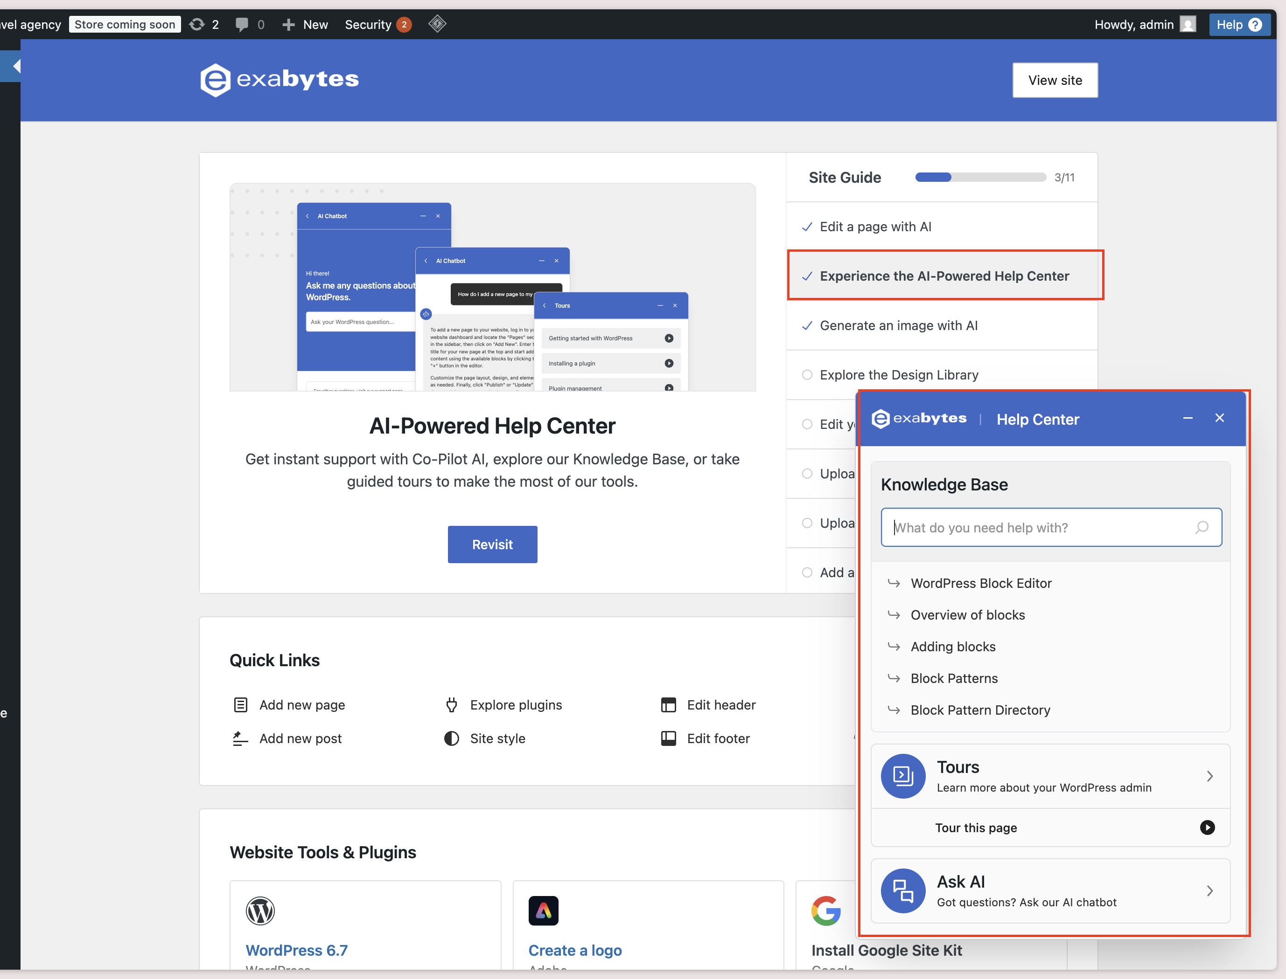Viewport: 1286px width, 979px height.
Task: Click the Tours circle icon
Action: click(x=902, y=776)
